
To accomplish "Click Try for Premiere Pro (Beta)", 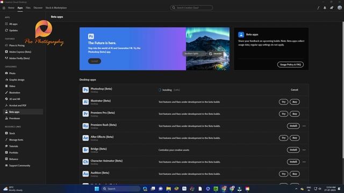I will pyautogui.click(x=283, y=114).
